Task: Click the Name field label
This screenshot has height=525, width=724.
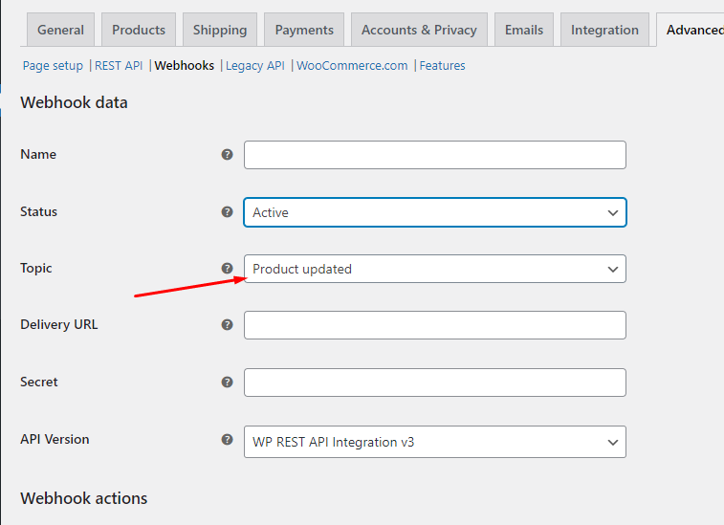Action: pyautogui.click(x=38, y=154)
